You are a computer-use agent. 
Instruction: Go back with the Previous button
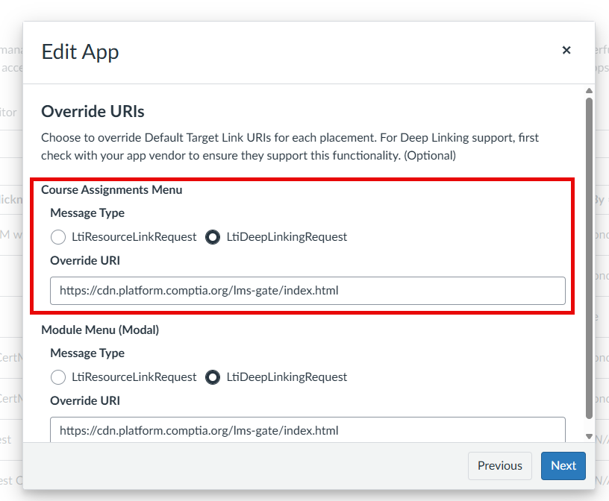tap(499, 466)
